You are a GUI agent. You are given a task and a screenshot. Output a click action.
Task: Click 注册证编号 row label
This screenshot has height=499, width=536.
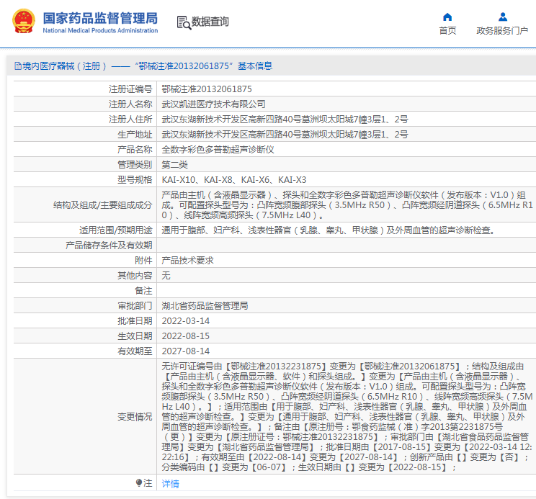130,89
